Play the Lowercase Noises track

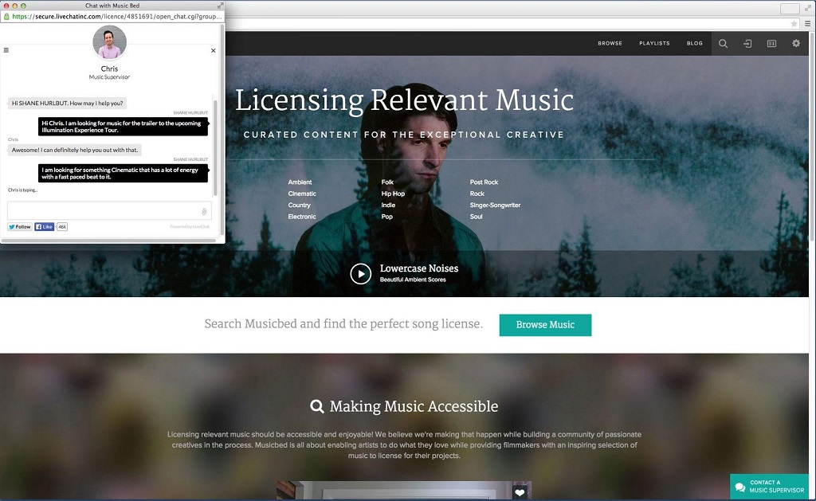(361, 274)
